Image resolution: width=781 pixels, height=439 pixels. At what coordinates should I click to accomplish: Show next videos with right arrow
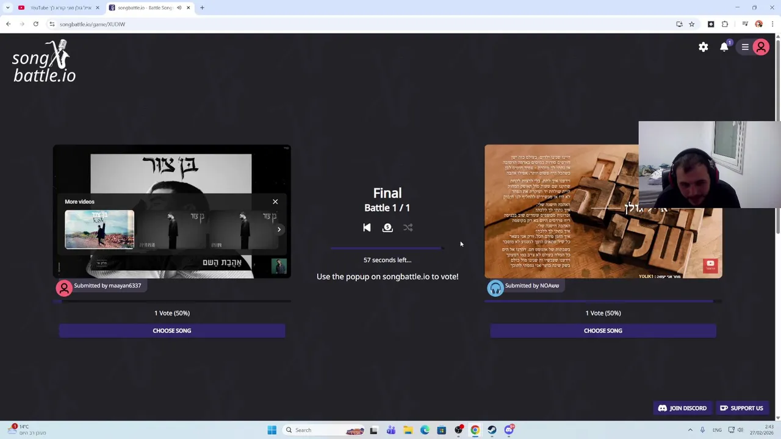click(279, 229)
